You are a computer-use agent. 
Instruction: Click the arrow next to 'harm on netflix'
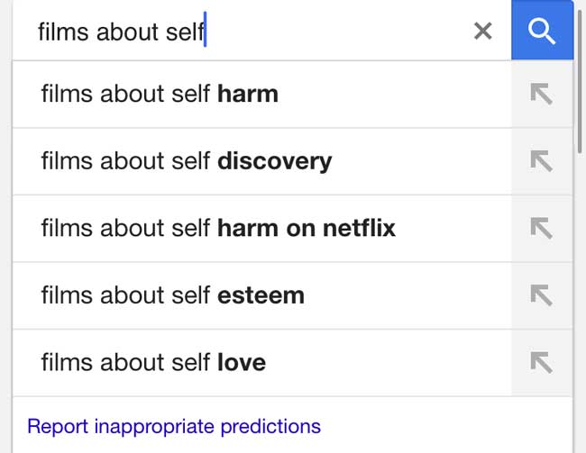click(x=541, y=228)
